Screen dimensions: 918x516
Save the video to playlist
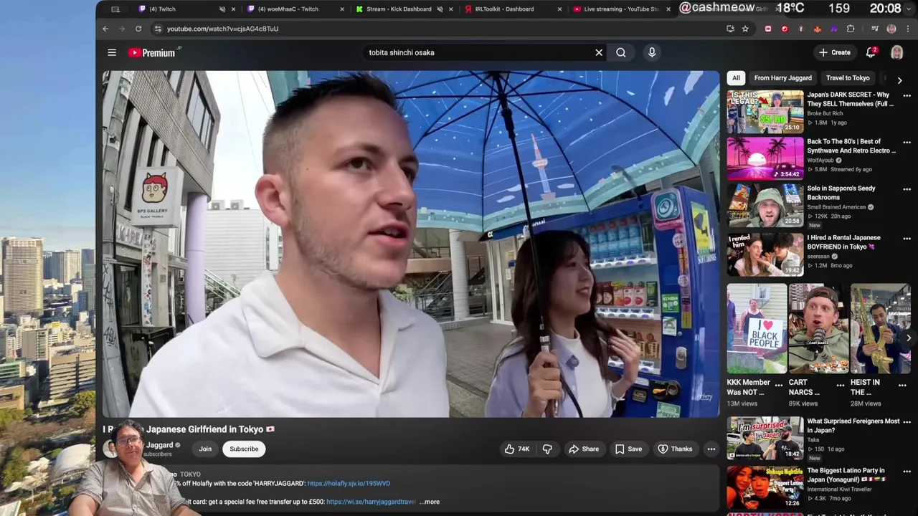pyautogui.click(x=628, y=449)
